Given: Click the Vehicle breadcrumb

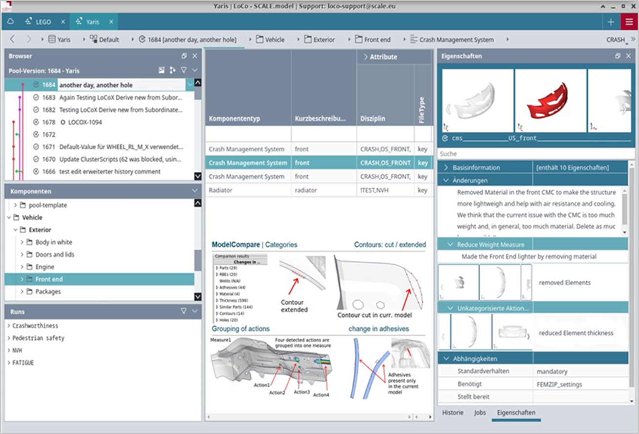Looking at the screenshot, I should coord(270,40).
